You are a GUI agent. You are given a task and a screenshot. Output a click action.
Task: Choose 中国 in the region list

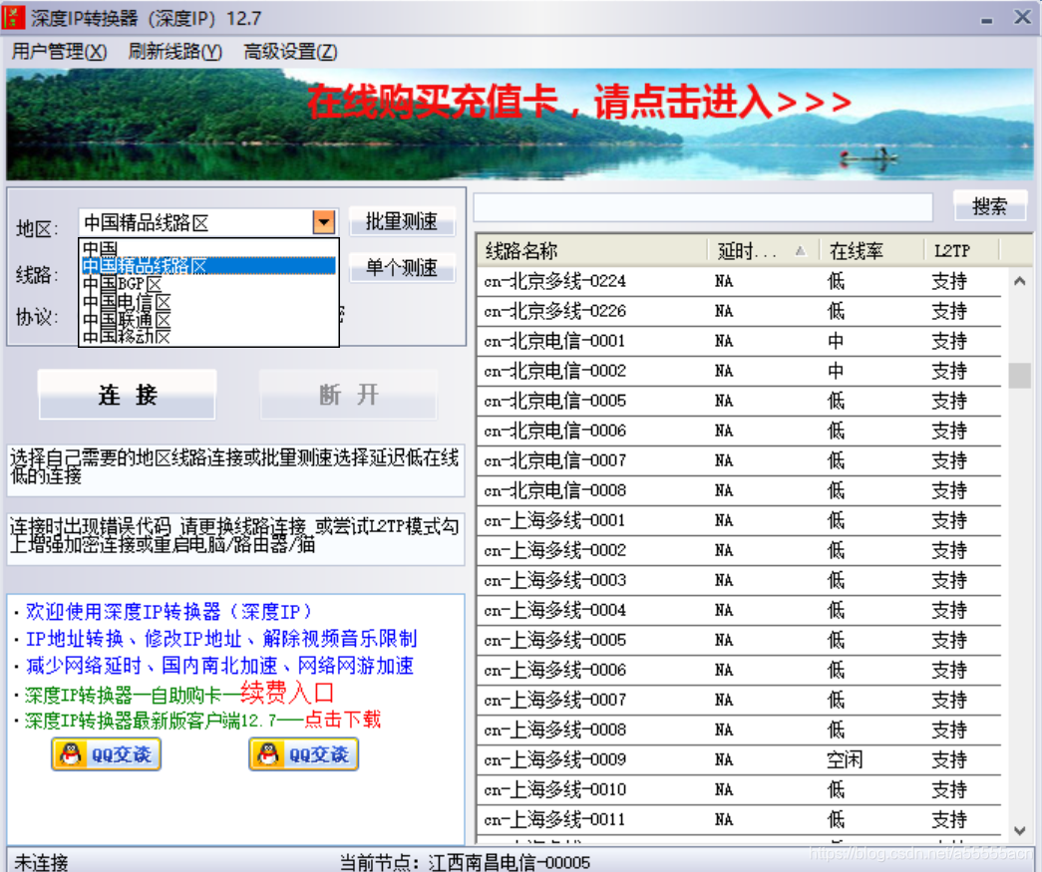[208, 248]
